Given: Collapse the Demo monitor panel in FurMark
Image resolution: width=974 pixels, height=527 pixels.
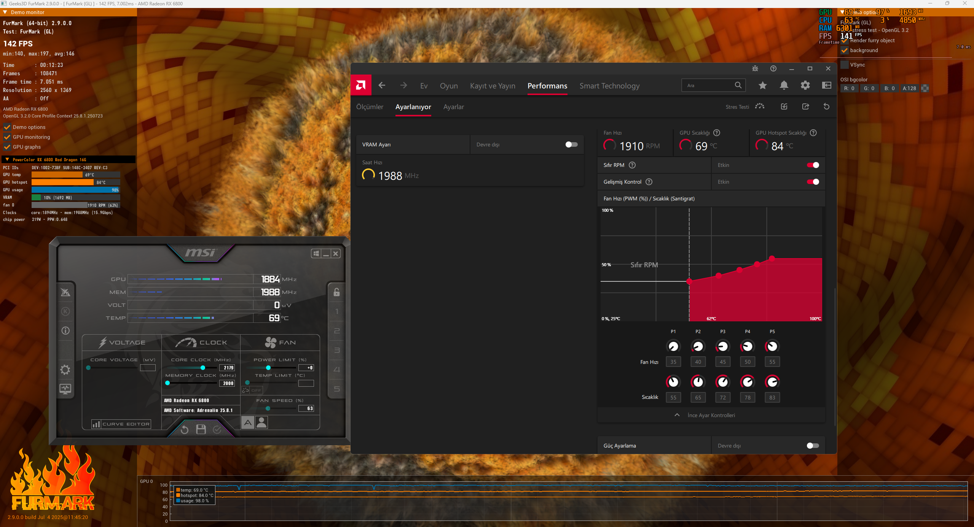Looking at the screenshot, I should [5, 12].
